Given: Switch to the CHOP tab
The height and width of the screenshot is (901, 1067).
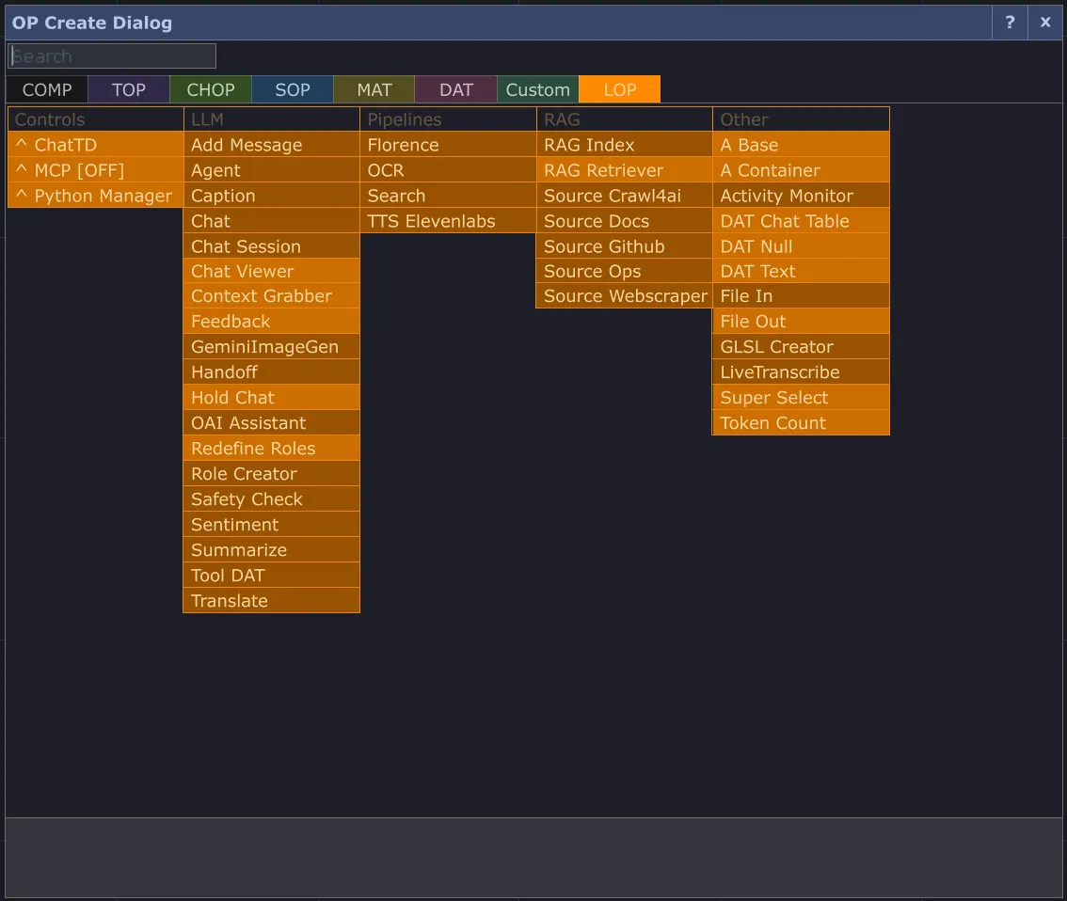Looking at the screenshot, I should (210, 89).
